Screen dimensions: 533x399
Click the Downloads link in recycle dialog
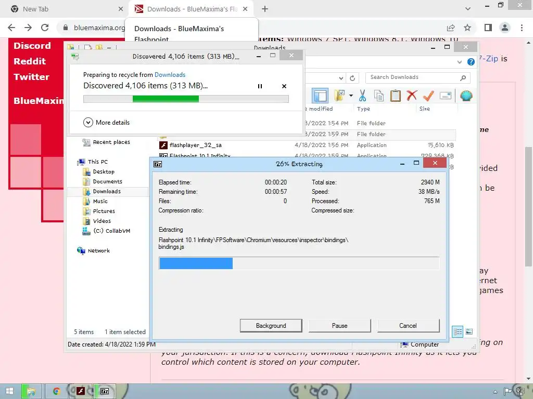[170, 75]
